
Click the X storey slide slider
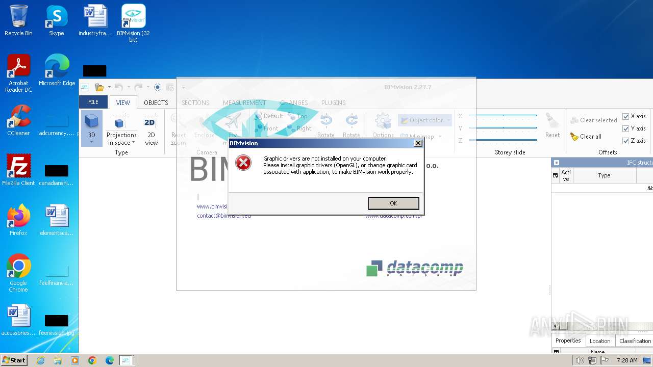pos(503,116)
